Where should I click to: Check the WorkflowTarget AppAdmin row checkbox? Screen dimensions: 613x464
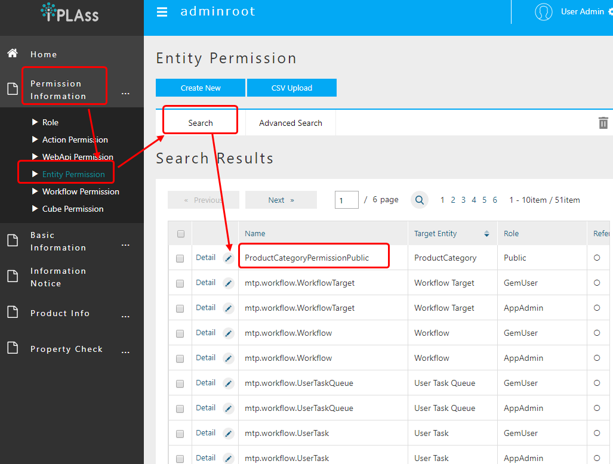(180, 308)
